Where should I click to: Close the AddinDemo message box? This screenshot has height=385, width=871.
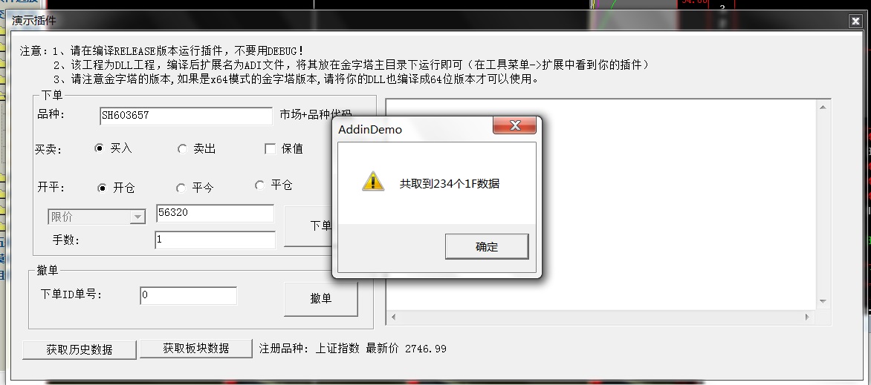click(514, 125)
